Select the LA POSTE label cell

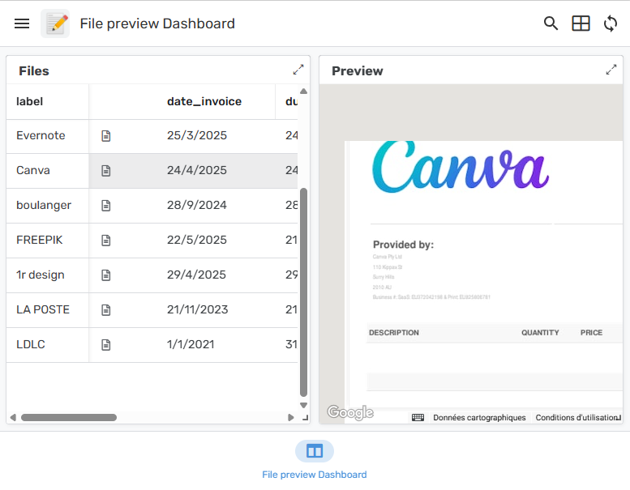[47, 310]
